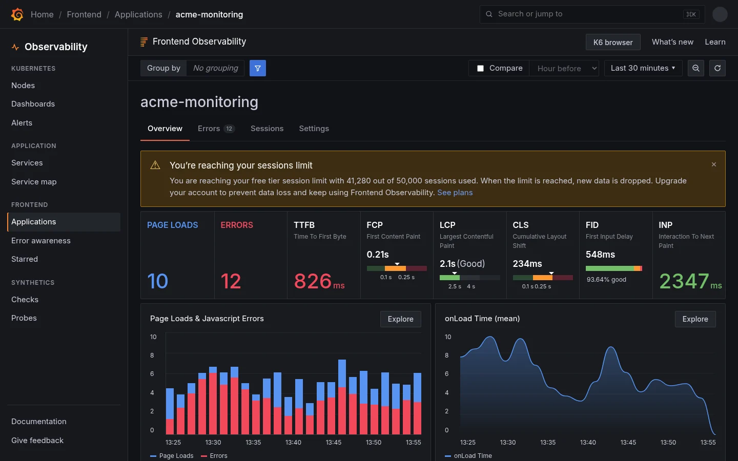738x461 pixels.
Task: Open Error awareness in the sidebar
Action: 64,241
